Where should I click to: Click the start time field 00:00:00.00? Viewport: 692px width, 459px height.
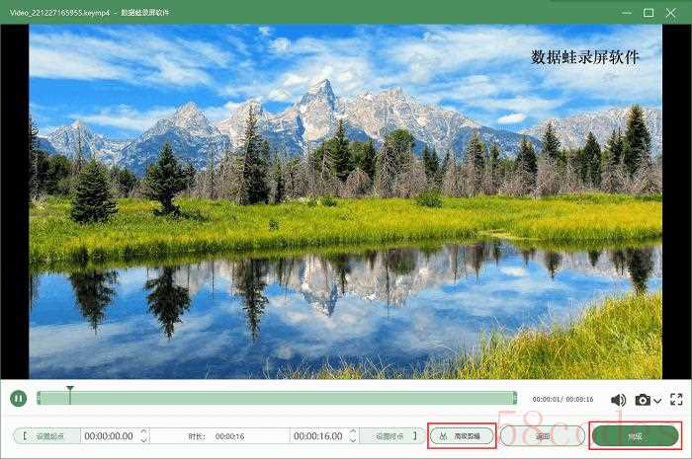[x=108, y=435]
